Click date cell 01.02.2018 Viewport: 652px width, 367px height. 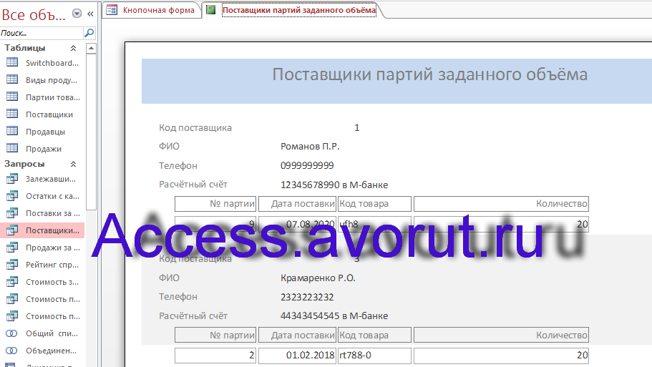(x=297, y=355)
